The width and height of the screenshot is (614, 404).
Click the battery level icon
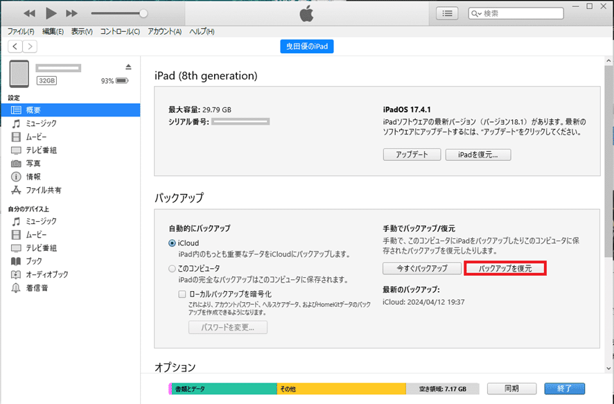(x=122, y=80)
